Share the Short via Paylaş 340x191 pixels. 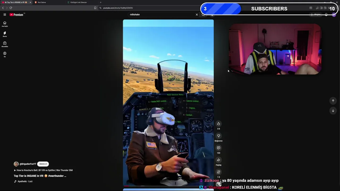[218, 160]
